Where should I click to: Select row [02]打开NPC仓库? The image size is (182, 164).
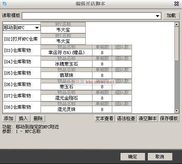pos(22,39)
